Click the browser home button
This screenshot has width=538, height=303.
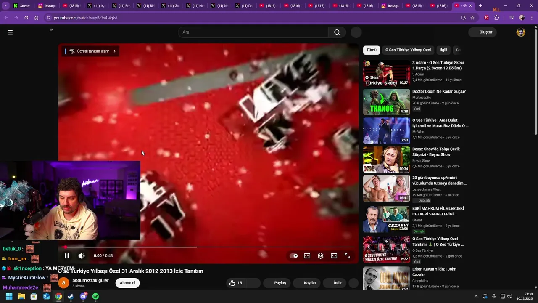click(37, 18)
